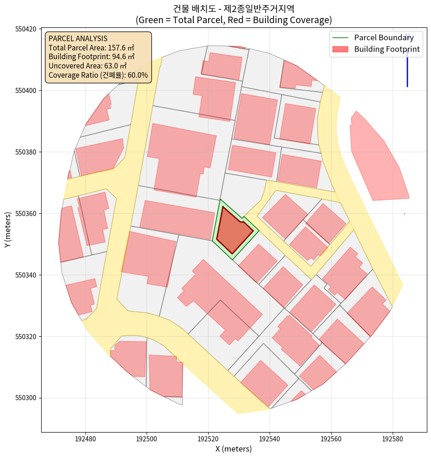Click the PARCEL ANALYSIS heading text

point(78,38)
